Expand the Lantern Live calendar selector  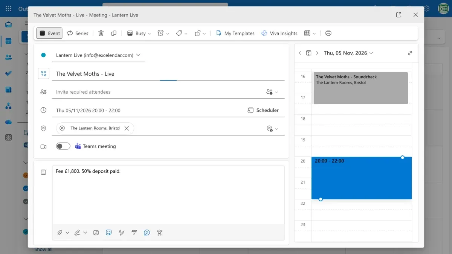pyautogui.click(x=98, y=55)
